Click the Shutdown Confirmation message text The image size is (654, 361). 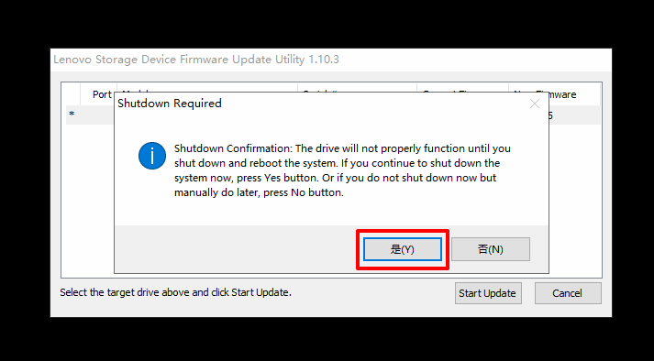(342, 170)
